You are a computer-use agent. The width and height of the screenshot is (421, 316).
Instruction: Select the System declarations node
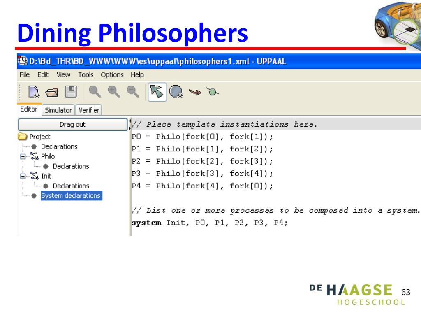tap(71, 195)
